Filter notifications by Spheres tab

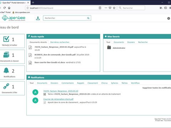tap(115, 83)
